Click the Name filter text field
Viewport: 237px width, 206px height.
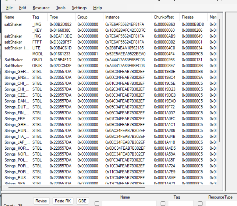click(129, 204)
